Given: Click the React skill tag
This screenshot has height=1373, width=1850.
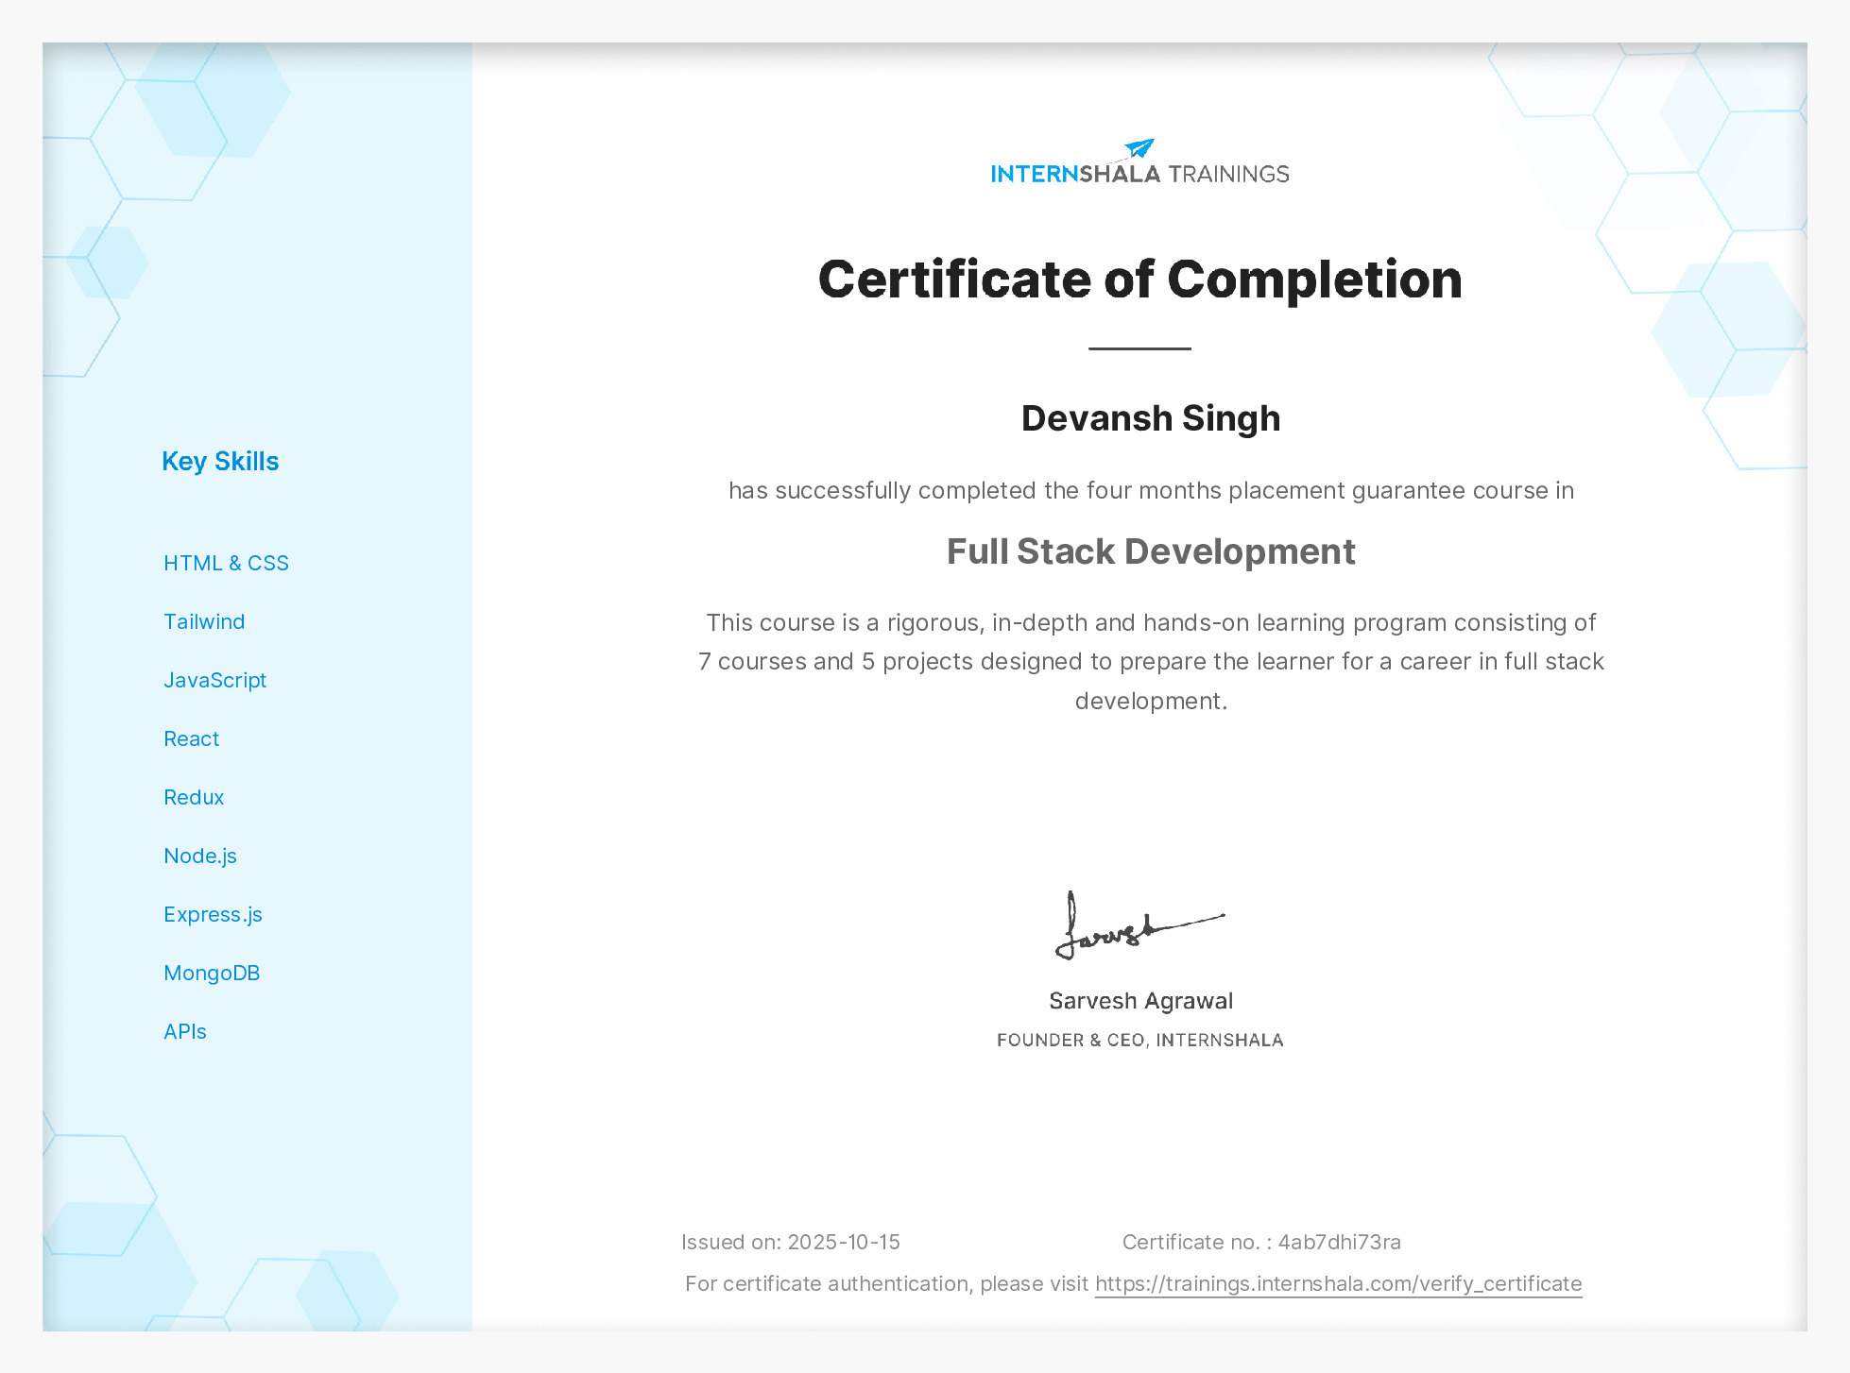Looking at the screenshot, I should pyautogui.click(x=191, y=738).
